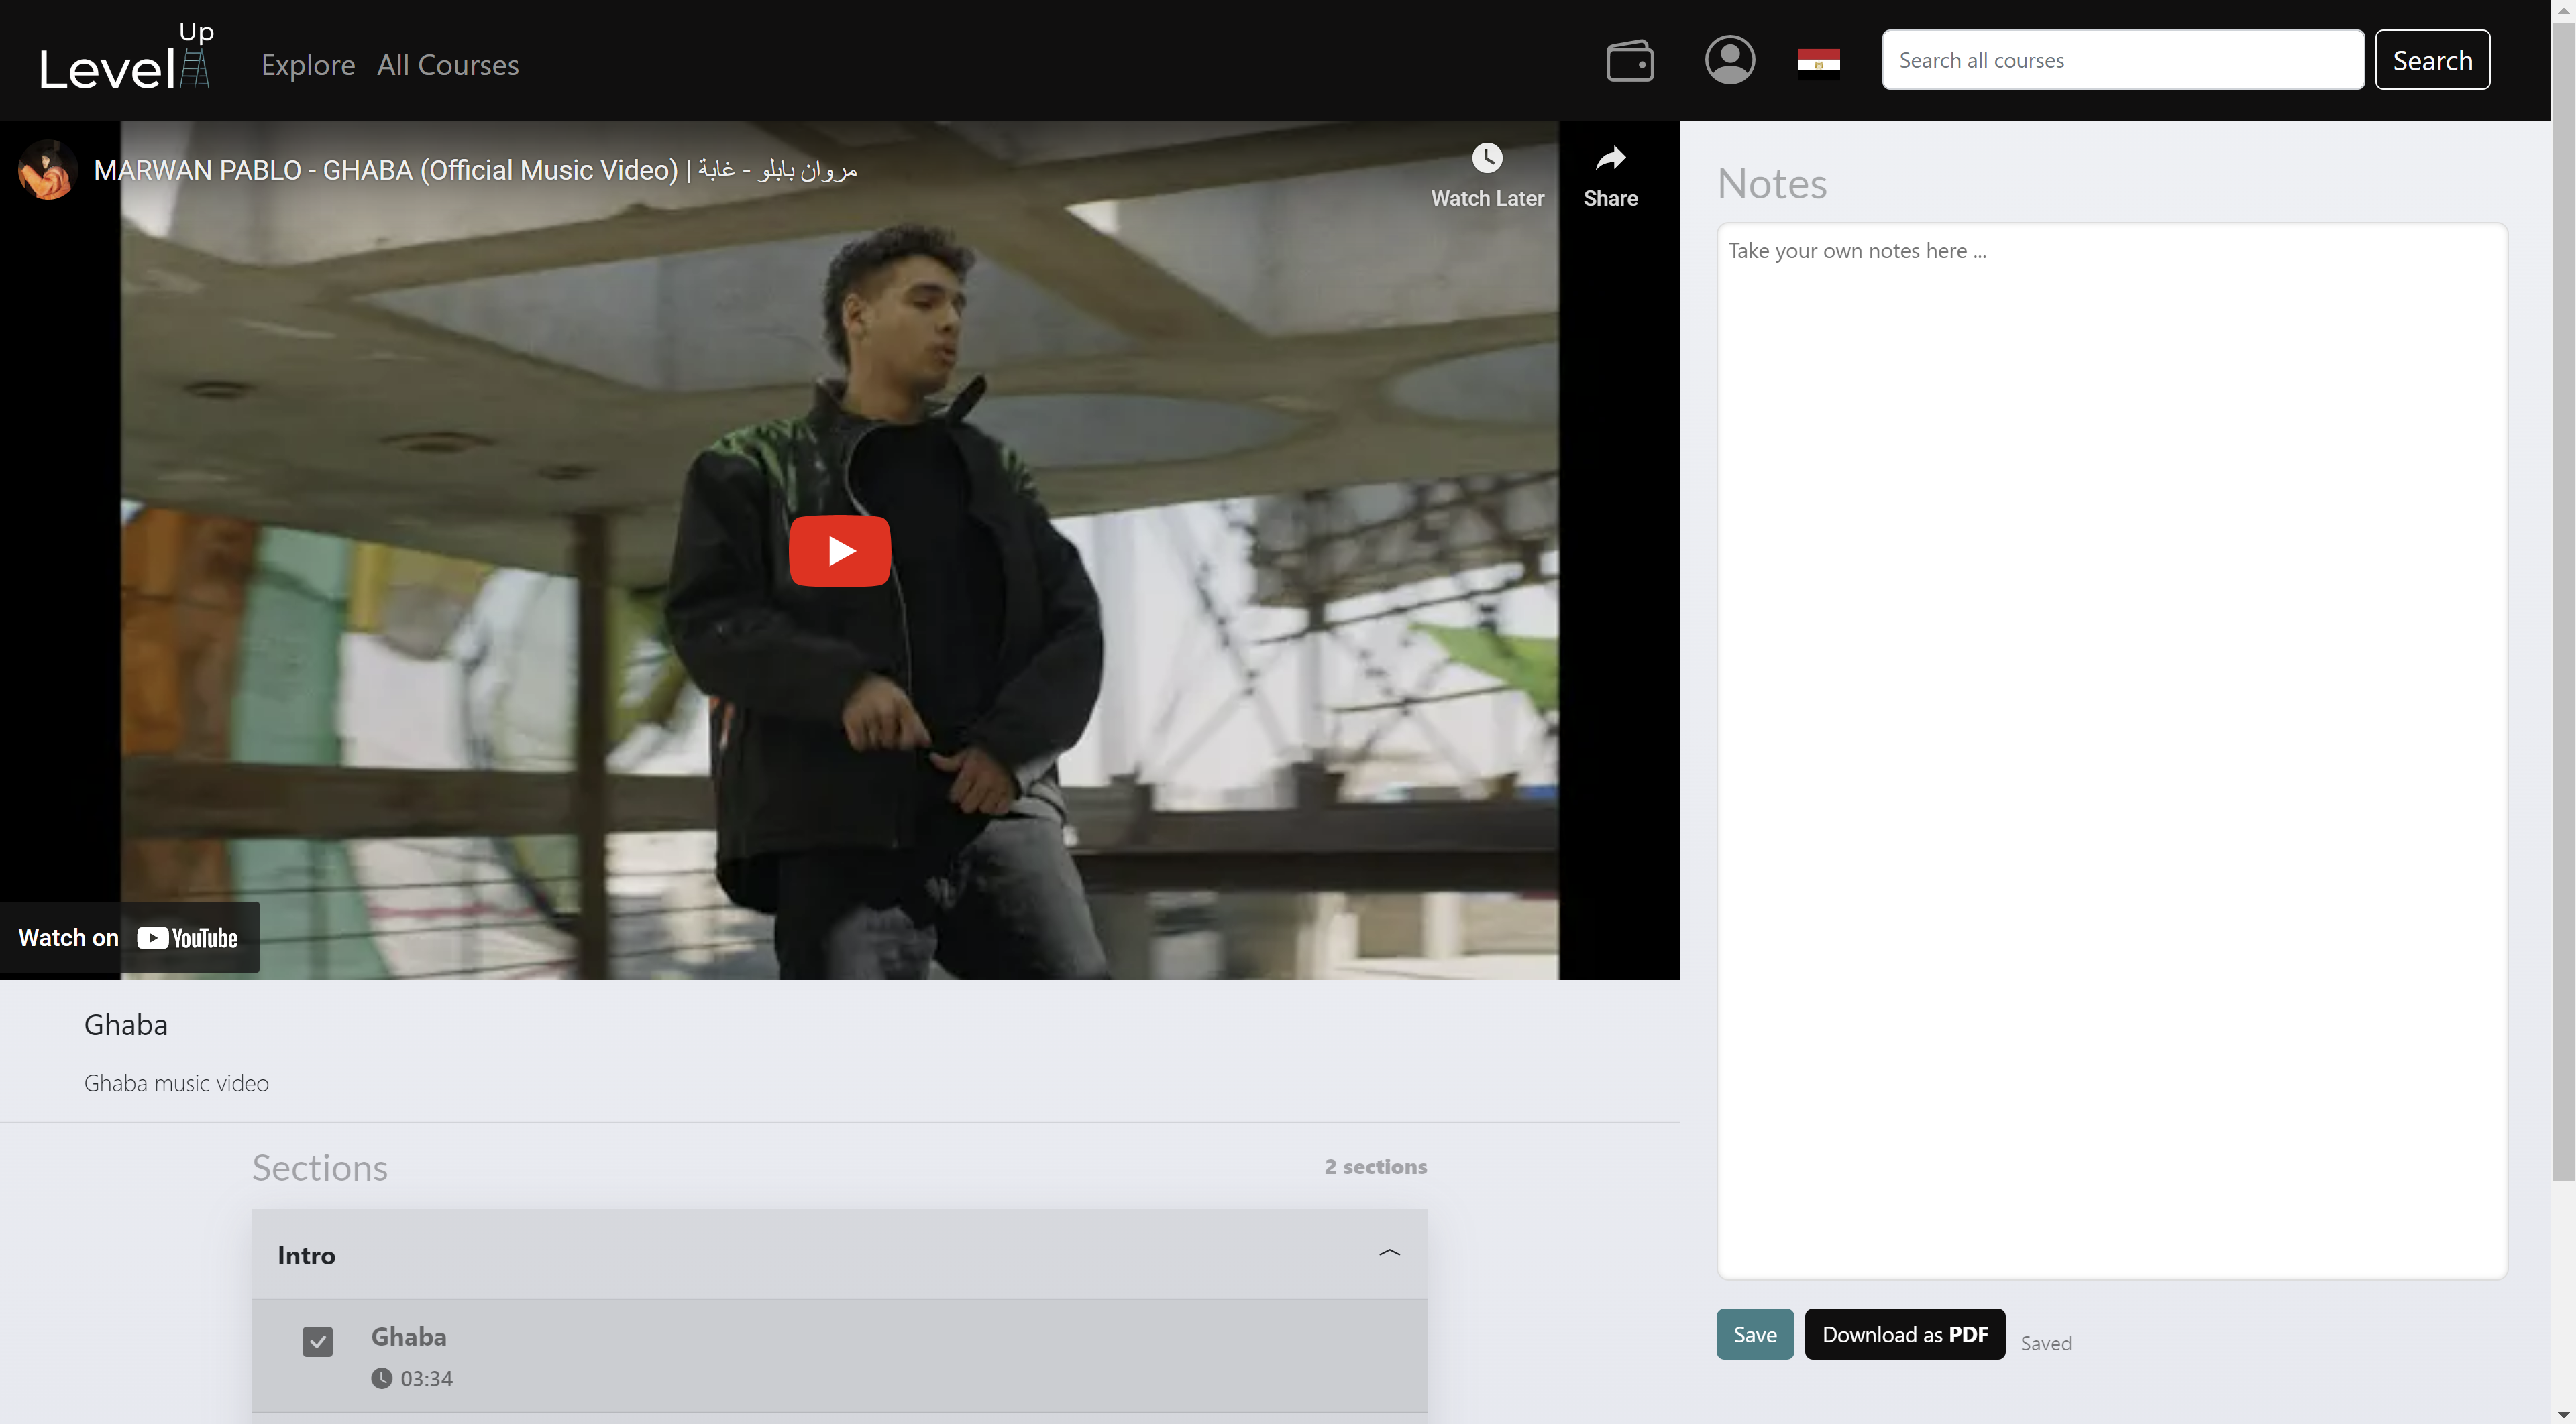Open the Marwan Pablo channel avatar
This screenshot has height=1424, width=2576.
point(47,170)
